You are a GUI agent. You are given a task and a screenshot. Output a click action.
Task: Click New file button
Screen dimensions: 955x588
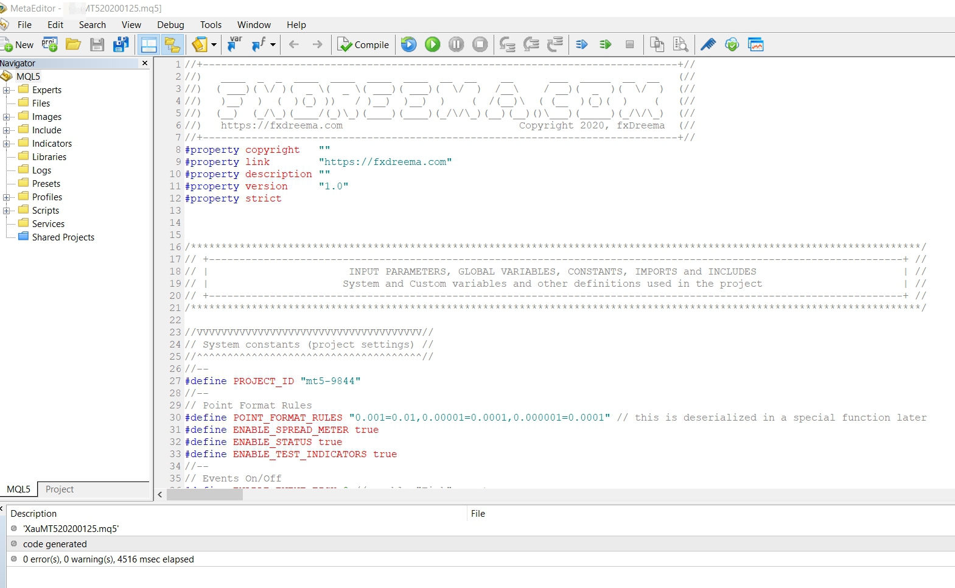coord(18,44)
